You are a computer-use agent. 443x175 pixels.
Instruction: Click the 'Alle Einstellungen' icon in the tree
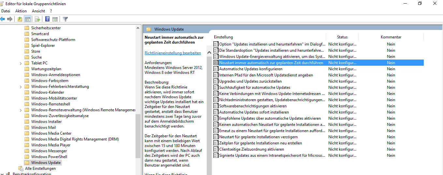click(x=21, y=168)
